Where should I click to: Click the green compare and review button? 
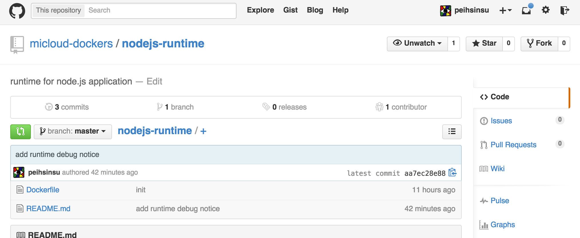coord(21,132)
